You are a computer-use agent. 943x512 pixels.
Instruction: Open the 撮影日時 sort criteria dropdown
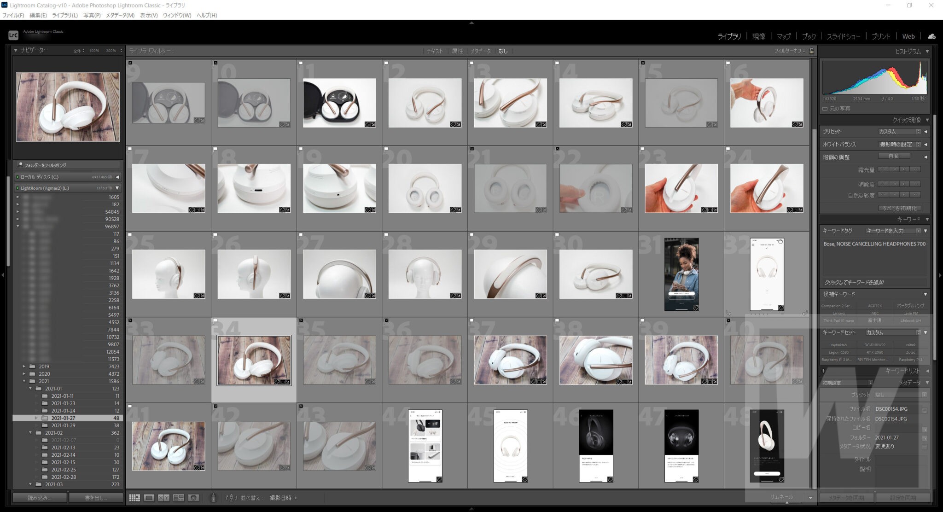coord(280,498)
